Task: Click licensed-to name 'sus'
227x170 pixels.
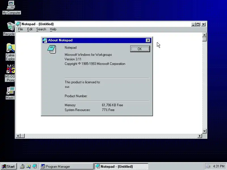Action: 67,87
